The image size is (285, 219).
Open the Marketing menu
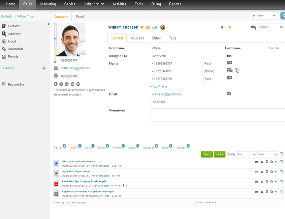[48, 4]
